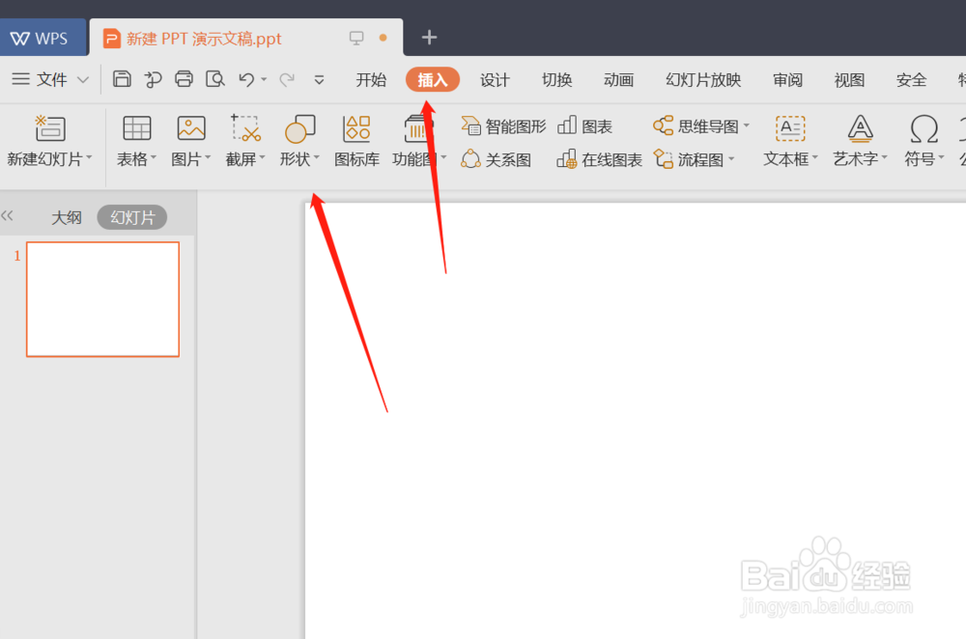
Task: Switch to the 切换 ribbon tab
Action: 557,80
